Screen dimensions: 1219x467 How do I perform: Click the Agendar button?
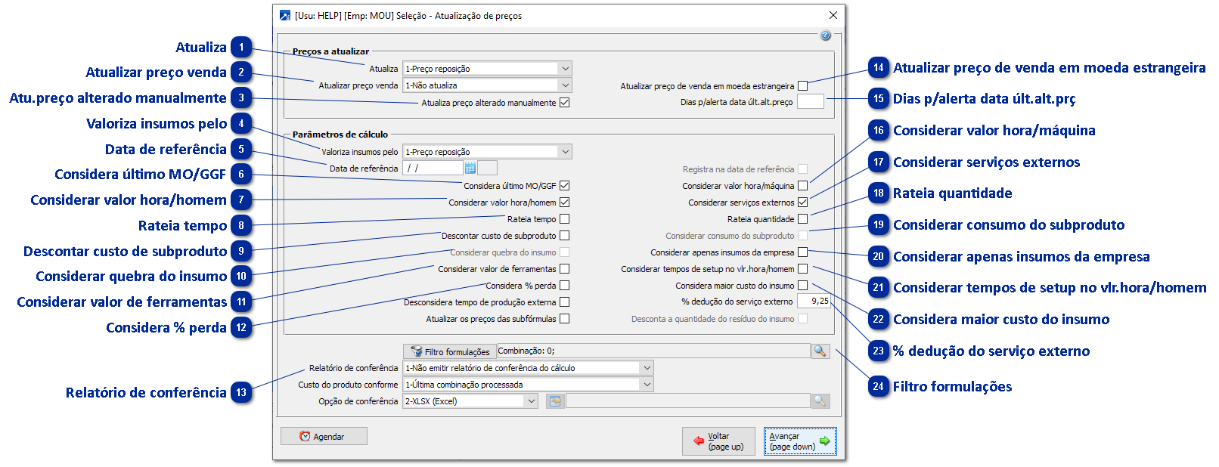(324, 436)
